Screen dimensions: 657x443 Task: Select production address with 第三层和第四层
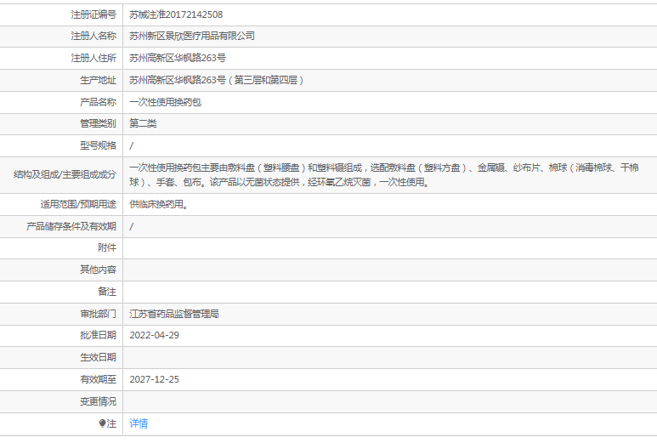216,80
